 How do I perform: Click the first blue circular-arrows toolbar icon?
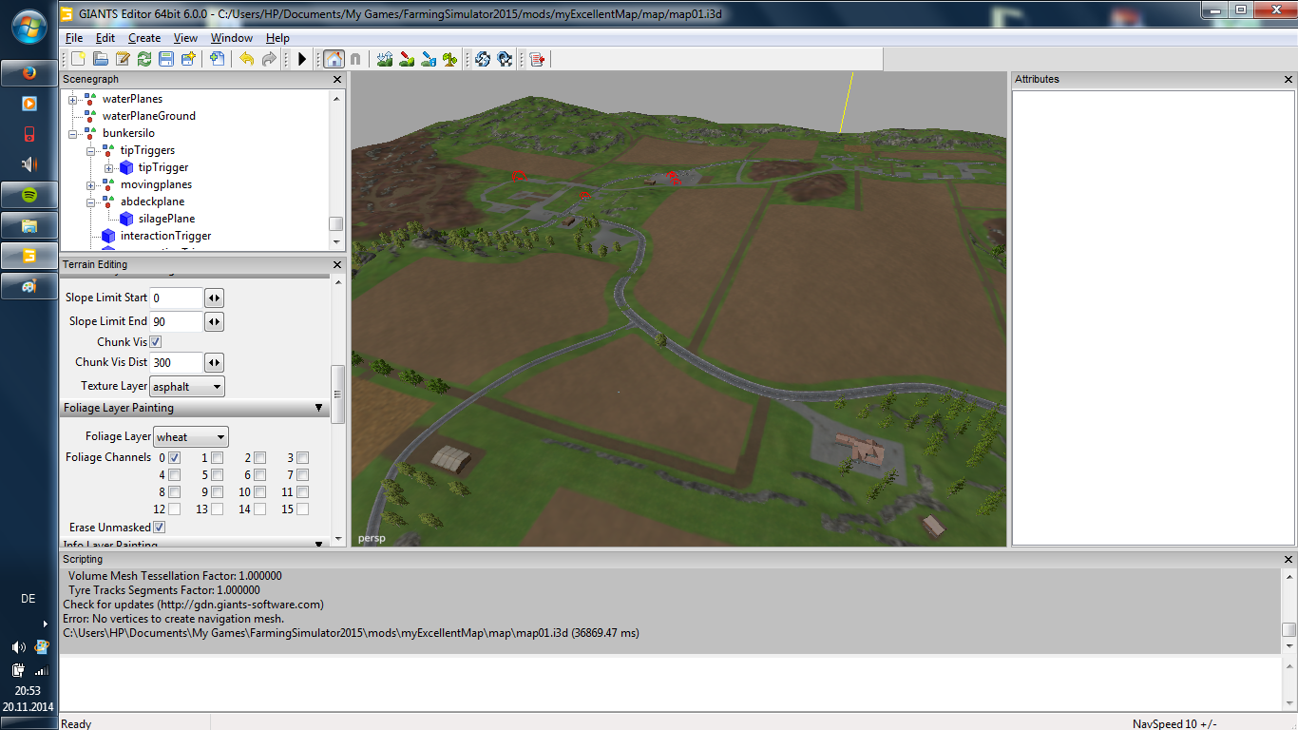(483, 59)
